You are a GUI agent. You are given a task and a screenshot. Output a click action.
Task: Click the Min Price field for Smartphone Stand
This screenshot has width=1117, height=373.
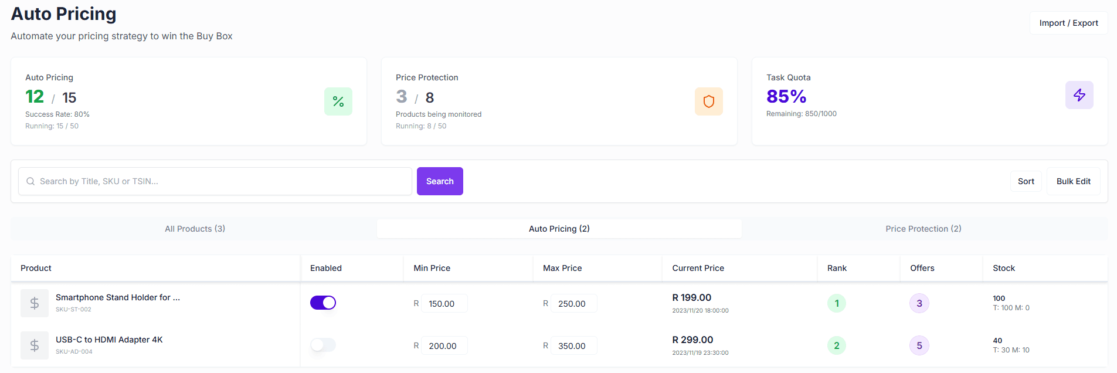(x=444, y=303)
